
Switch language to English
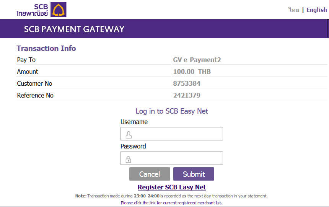[x=316, y=10]
